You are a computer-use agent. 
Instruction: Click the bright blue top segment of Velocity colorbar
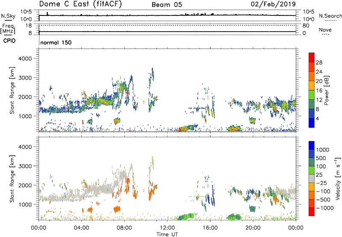(x=312, y=145)
